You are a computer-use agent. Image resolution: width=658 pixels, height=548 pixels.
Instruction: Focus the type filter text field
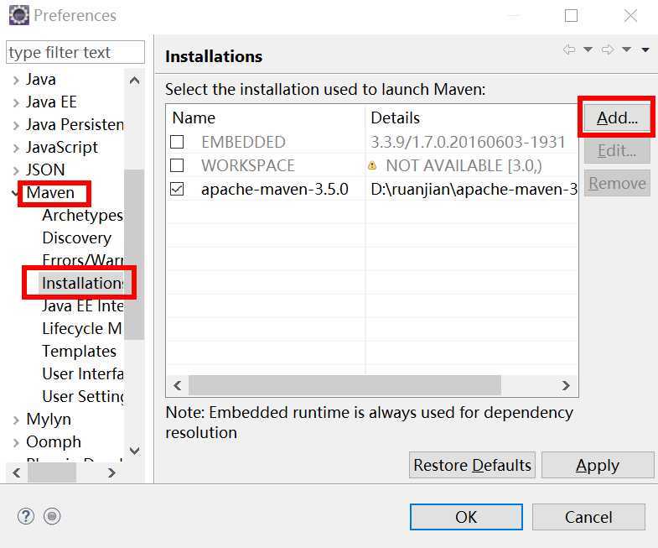point(75,53)
